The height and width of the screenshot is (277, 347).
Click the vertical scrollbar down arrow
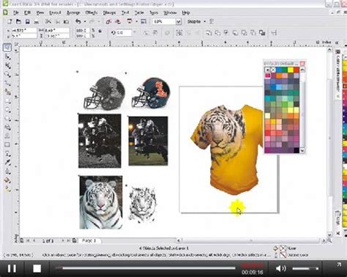329,234
